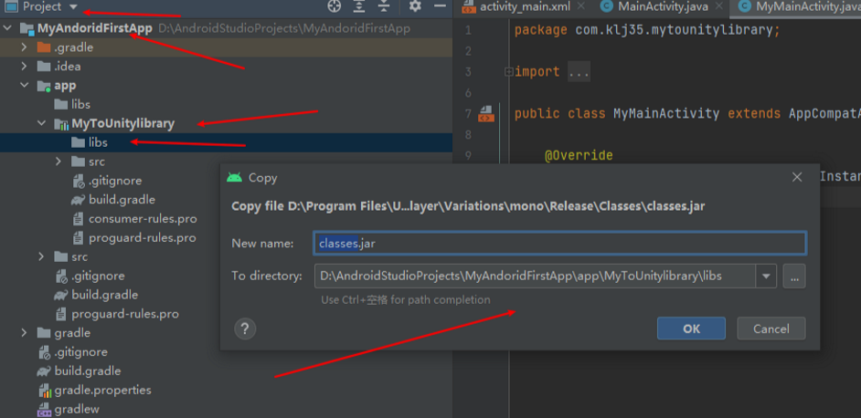The image size is (861, 418).
Task: Expand the .idea folder
Action: tap(24, 67)
